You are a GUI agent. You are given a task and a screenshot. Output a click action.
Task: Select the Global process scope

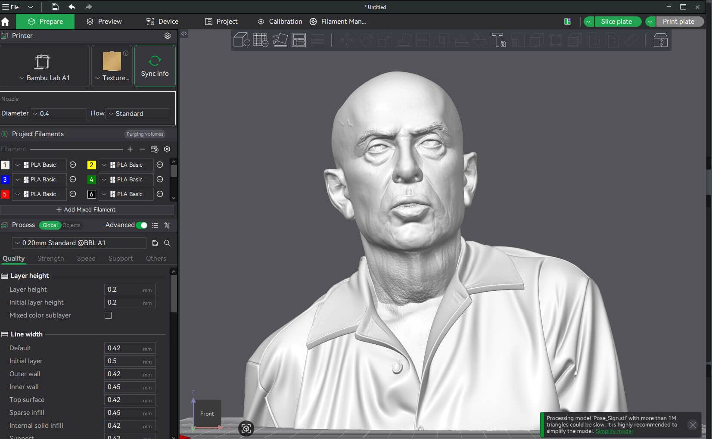pyautogui.click(x=50, y=225)
